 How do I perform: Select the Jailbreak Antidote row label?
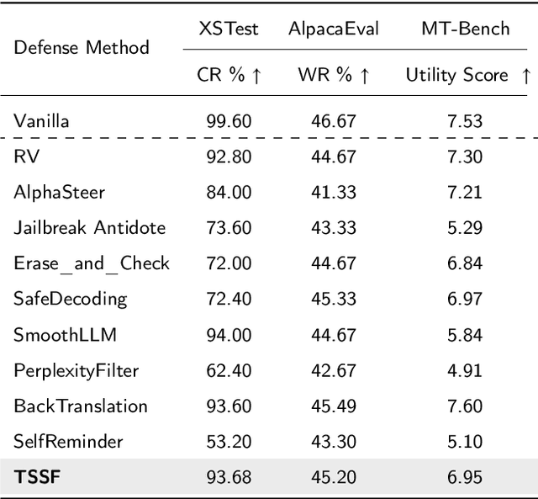(x=89, y=227)
